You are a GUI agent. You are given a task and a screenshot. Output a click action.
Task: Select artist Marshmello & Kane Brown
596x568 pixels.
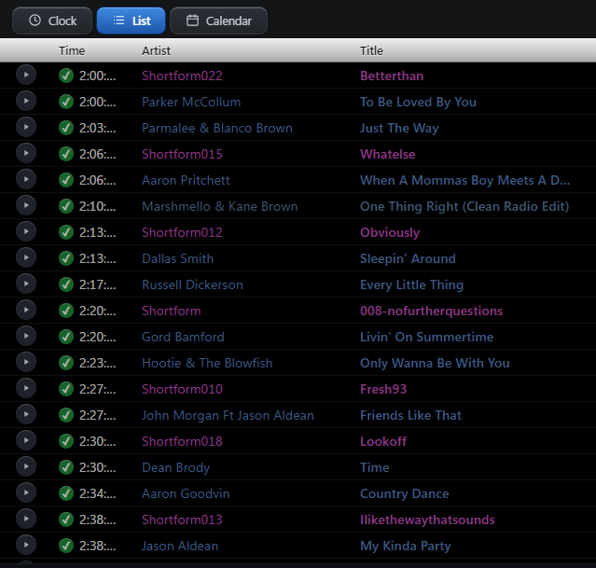pyautogui.click(x=220, y=206)
